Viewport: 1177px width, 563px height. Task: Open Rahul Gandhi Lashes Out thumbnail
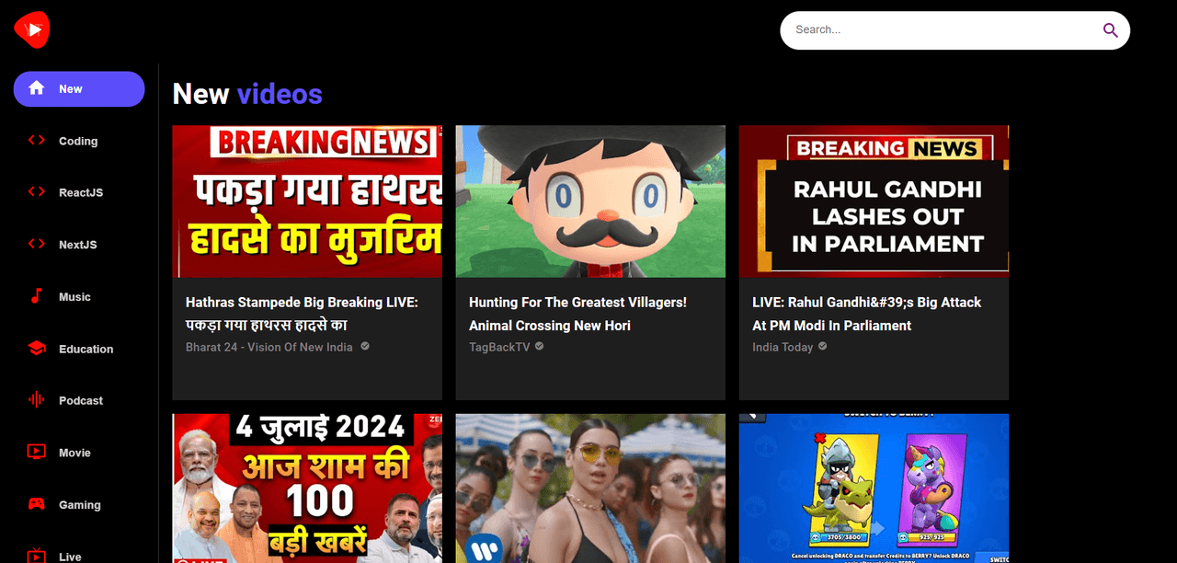[874, 201]
